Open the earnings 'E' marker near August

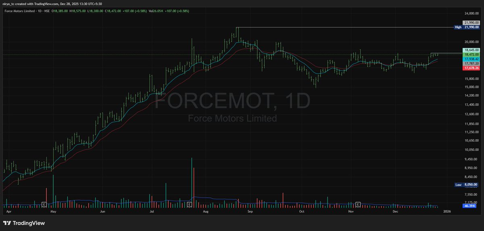click(189, 204)
